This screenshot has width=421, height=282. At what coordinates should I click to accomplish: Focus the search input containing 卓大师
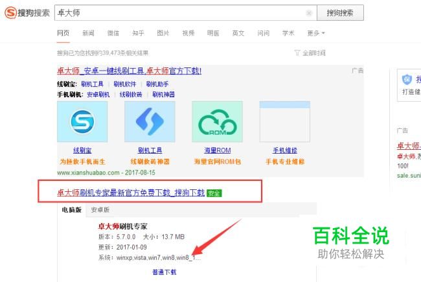(x=185, y=12)
